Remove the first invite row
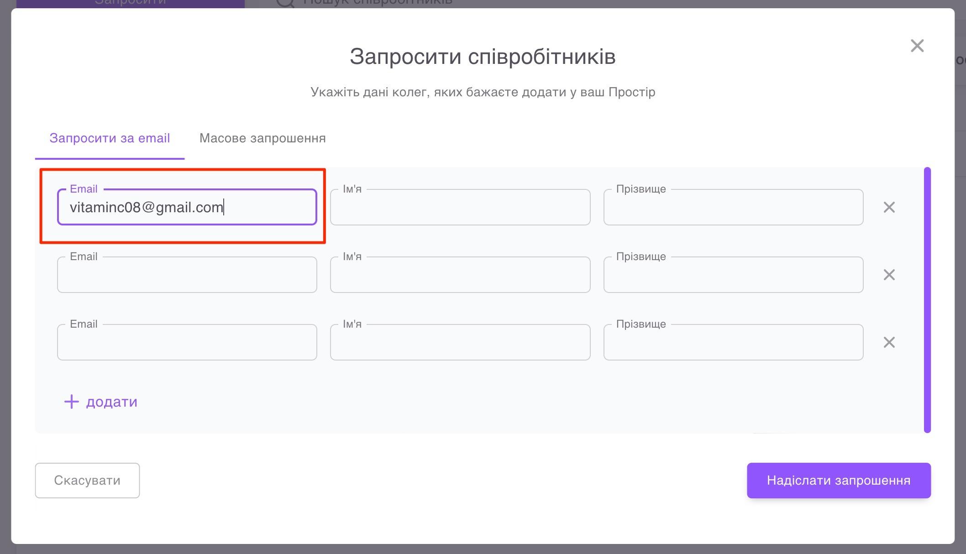Image resolution: width=966 pixels, height=554 pixels. (889, 207)
